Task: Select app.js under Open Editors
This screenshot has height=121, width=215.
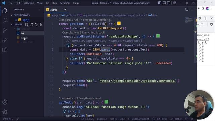Action: (26, 20)
